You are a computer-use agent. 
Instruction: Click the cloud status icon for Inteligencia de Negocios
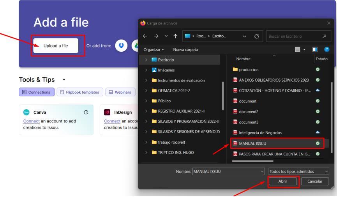(x=318, y=132)
